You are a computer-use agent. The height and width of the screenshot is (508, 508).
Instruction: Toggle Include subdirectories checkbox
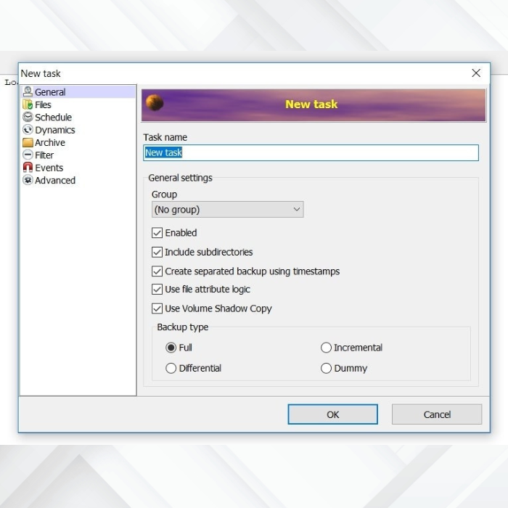pyautogui.click(x=157, y=252)
